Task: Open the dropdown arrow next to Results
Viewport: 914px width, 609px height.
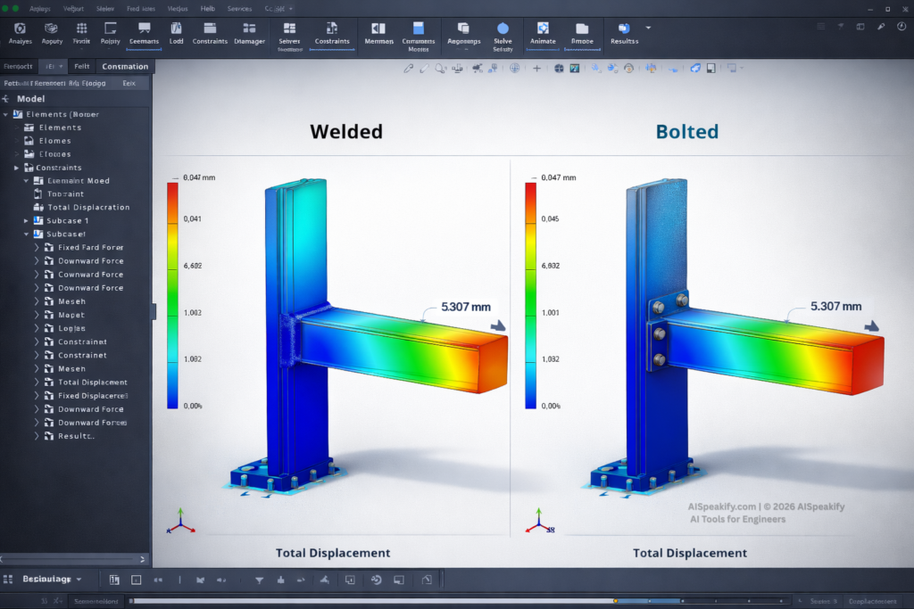Action: coord(648,28)
